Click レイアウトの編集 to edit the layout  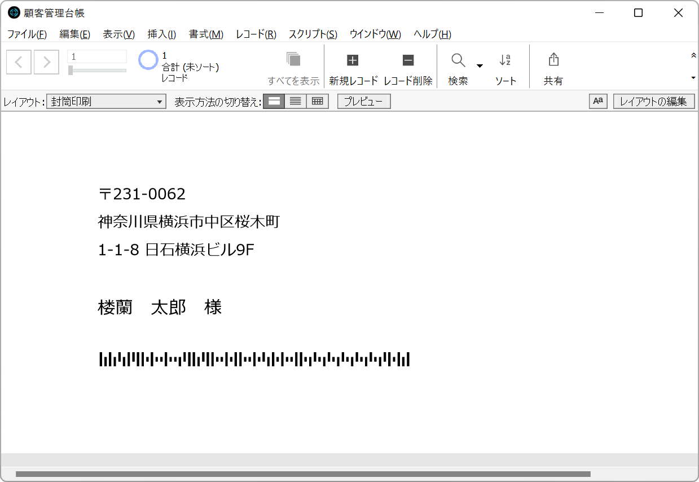654,101
